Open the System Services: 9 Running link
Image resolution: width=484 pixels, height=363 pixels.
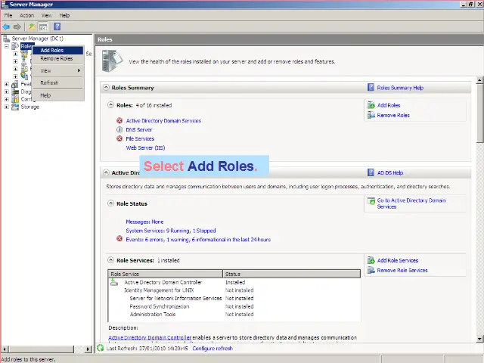click(x=171, y=231)
